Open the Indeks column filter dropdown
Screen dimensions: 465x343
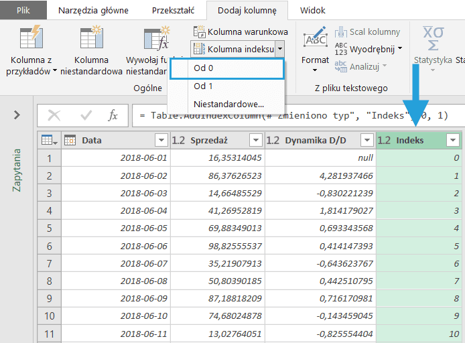(453, 140)
